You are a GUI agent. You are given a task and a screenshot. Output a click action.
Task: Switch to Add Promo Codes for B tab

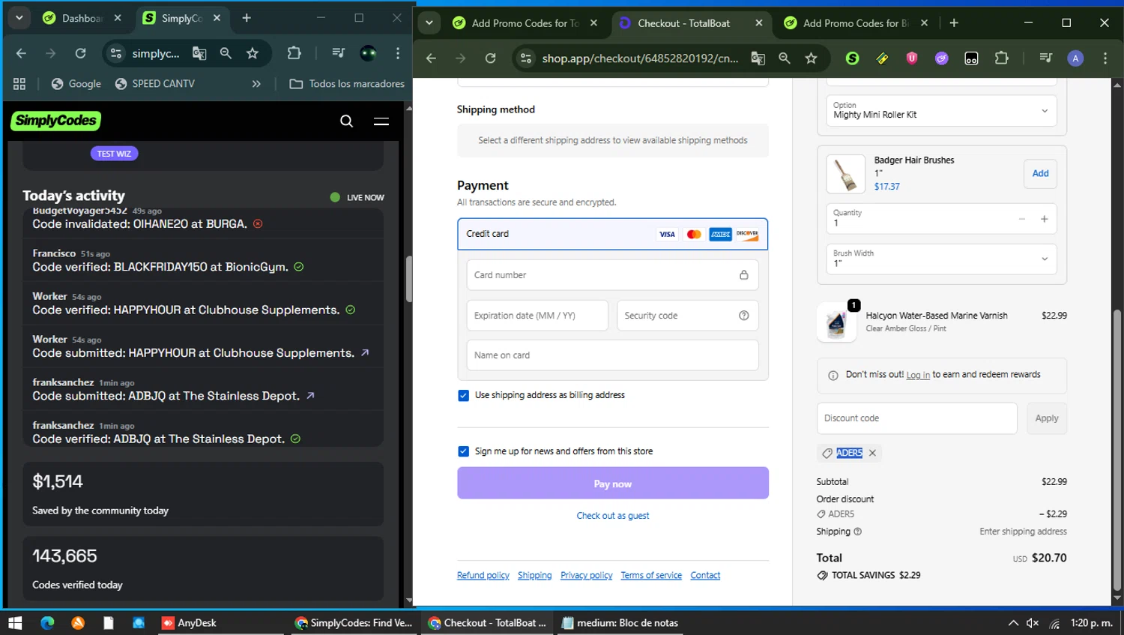coord(856,23)
